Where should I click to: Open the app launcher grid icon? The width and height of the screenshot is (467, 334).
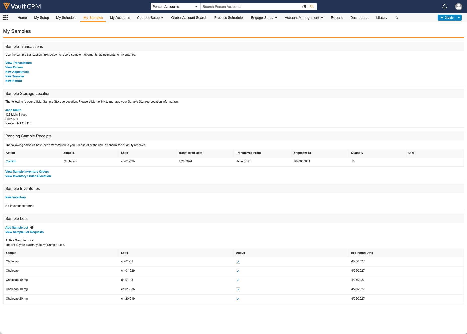point(6,18)
